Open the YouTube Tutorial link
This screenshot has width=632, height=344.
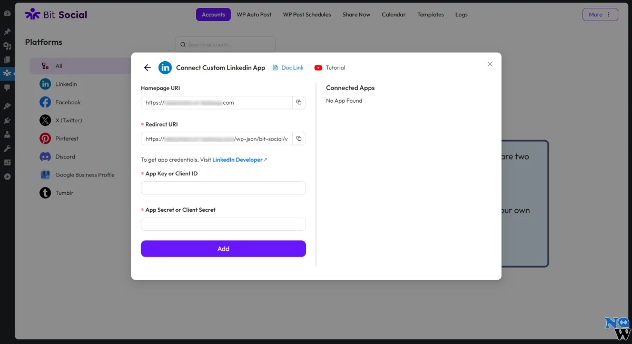click(330, 67)
